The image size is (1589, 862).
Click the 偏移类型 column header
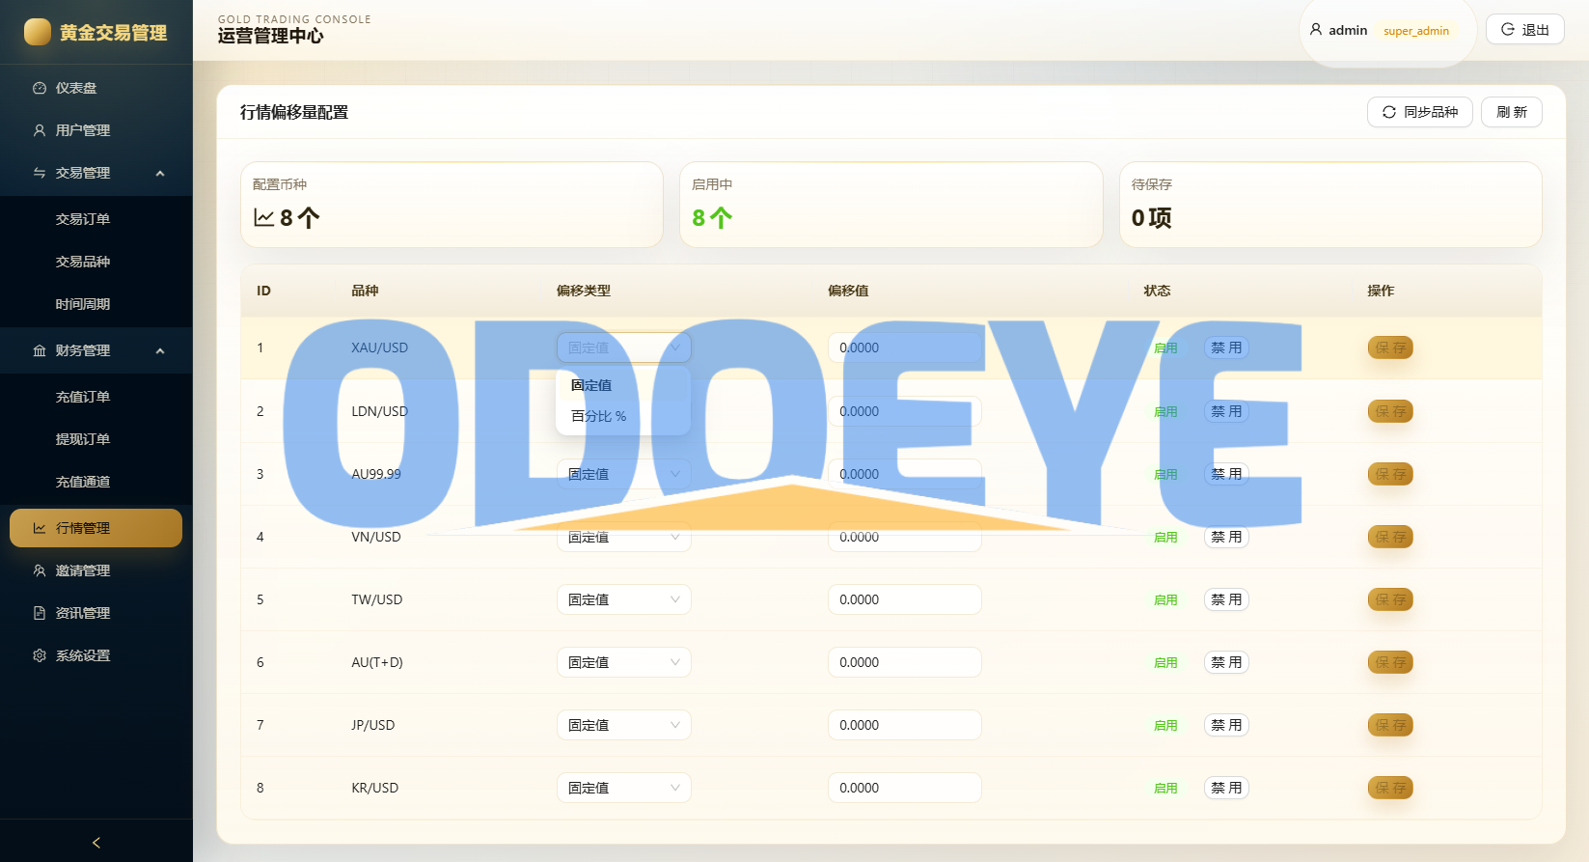[x=584, y=291]
